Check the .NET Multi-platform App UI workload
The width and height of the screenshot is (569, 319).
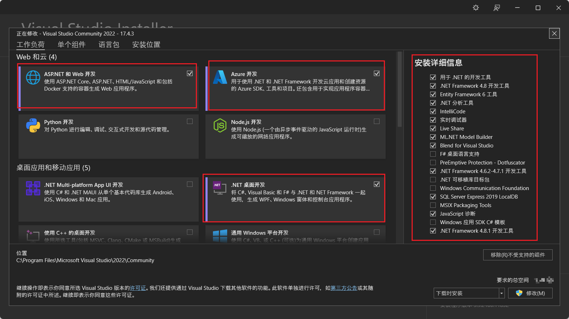190,184
